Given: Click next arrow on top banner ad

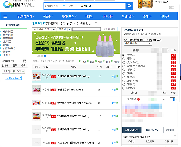Looking at the screenshot, I should [x=173, y=8].
